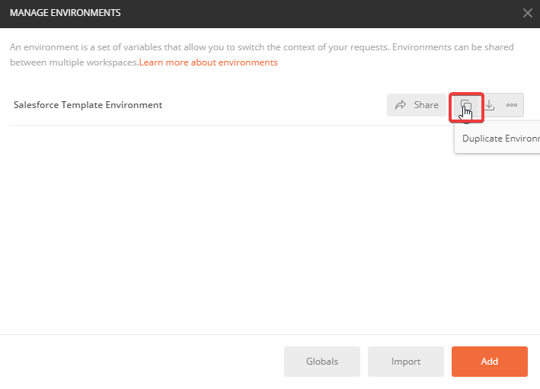Click the empty area below environment list
The height and width of the screenshot is (389, 540).
(x=228, y=228)
